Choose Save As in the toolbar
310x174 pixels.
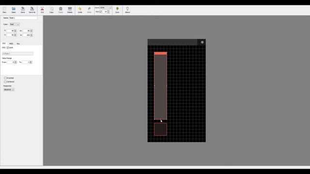tap(32, 10)
